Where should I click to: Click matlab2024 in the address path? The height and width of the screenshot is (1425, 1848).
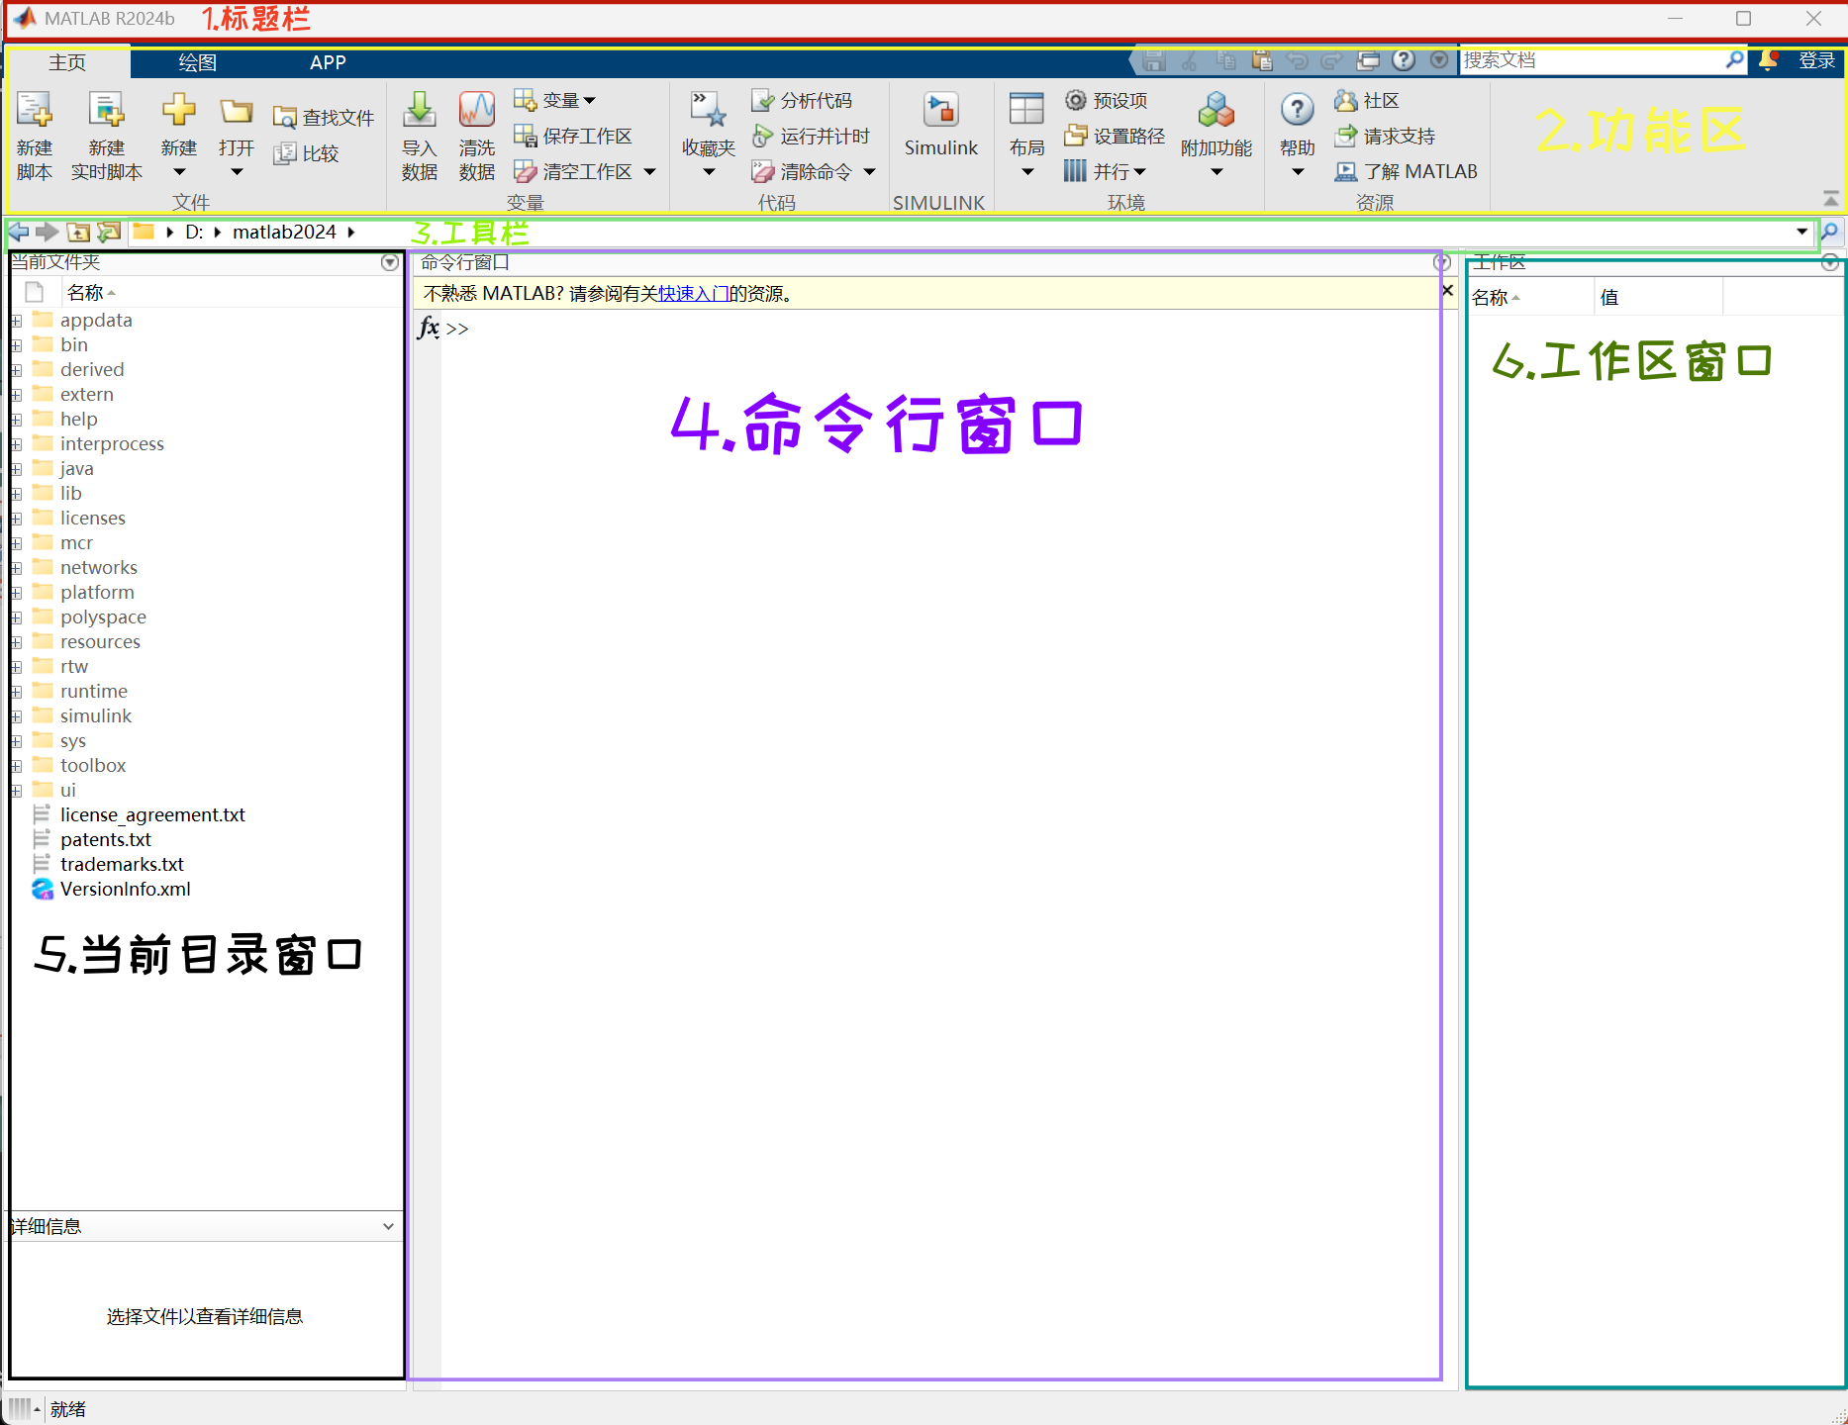[x=285, y=232]
